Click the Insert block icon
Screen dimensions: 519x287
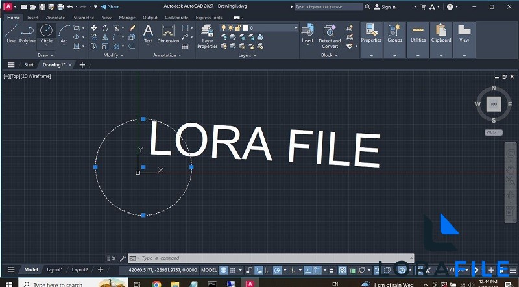[x=308, y=33]
